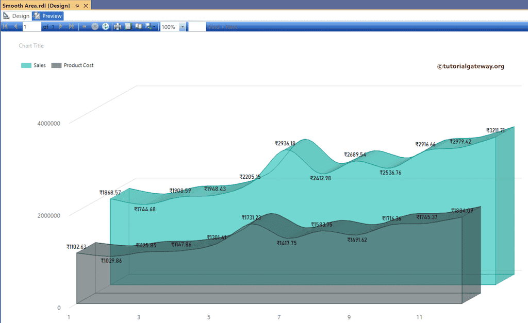Click the Stop Rendering icon
This screenshot has height=323, width=528.
click(x=95, y=26)
